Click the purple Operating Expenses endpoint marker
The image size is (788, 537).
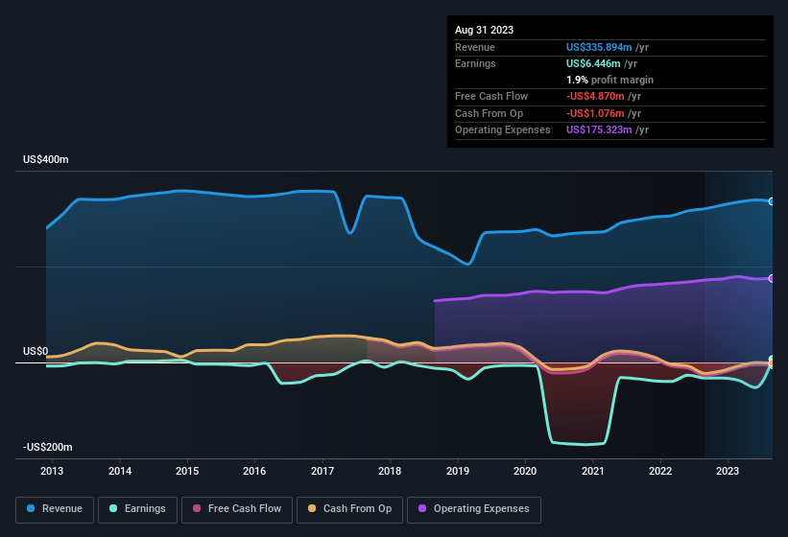(772, 278)
